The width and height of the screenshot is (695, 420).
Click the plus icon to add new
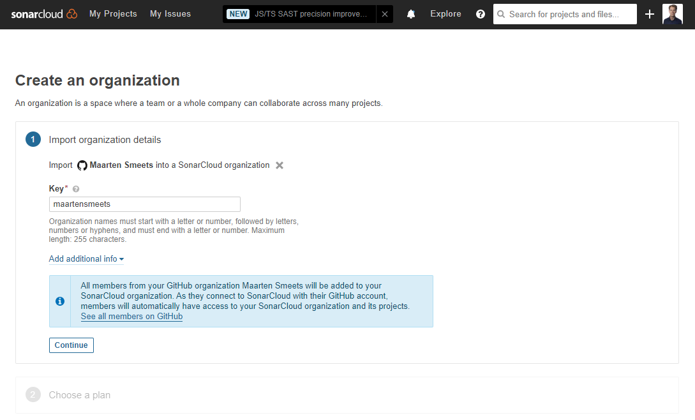click(x=650, y=14)
